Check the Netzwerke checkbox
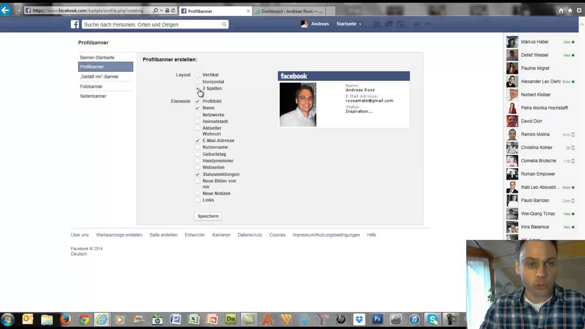Viewport: 585px width, 329px height. click(197, 115)
